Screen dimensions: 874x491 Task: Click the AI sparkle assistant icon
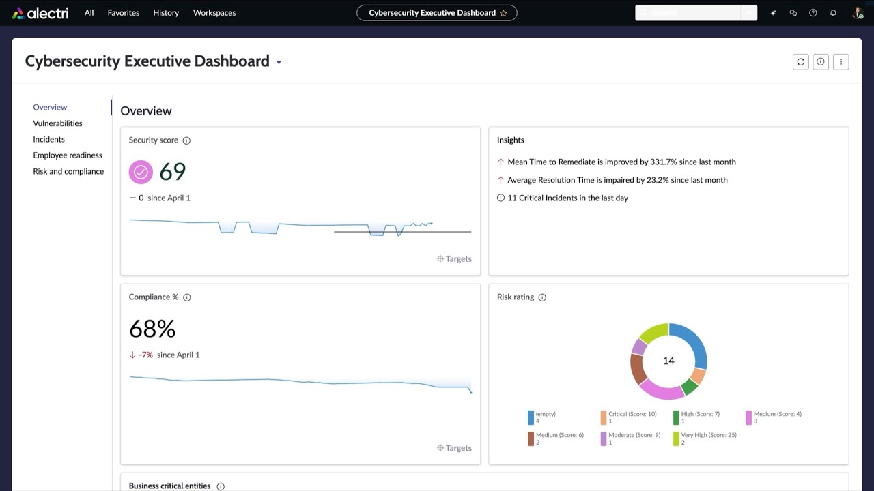(773, 12)
